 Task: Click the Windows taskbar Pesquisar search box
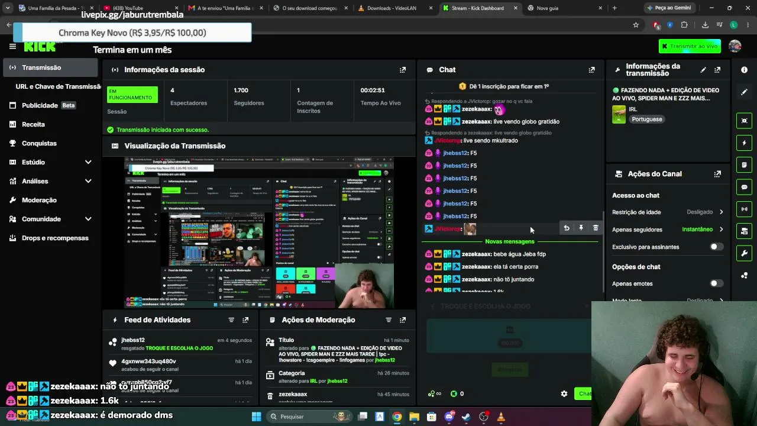pos(308,417)
